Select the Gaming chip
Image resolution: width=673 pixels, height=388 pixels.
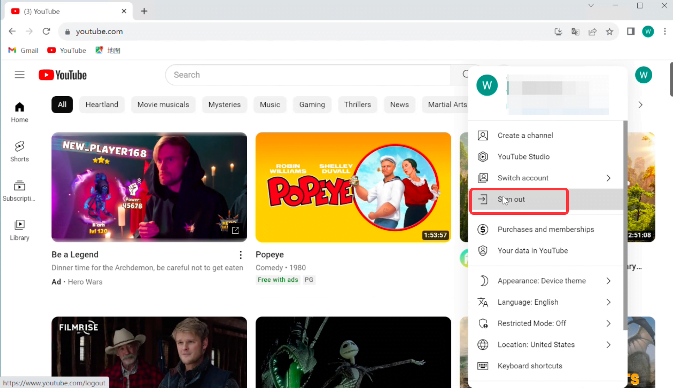(312, 105)
